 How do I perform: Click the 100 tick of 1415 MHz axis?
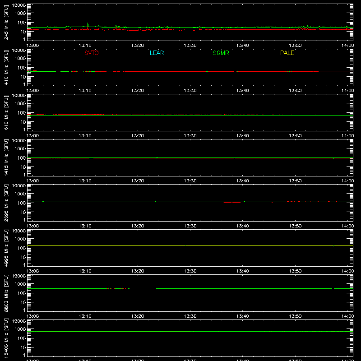coord(22,158)
